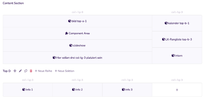Click the cube icon next to slideshow
Screen dimensions: 205x100
point(71,46)
